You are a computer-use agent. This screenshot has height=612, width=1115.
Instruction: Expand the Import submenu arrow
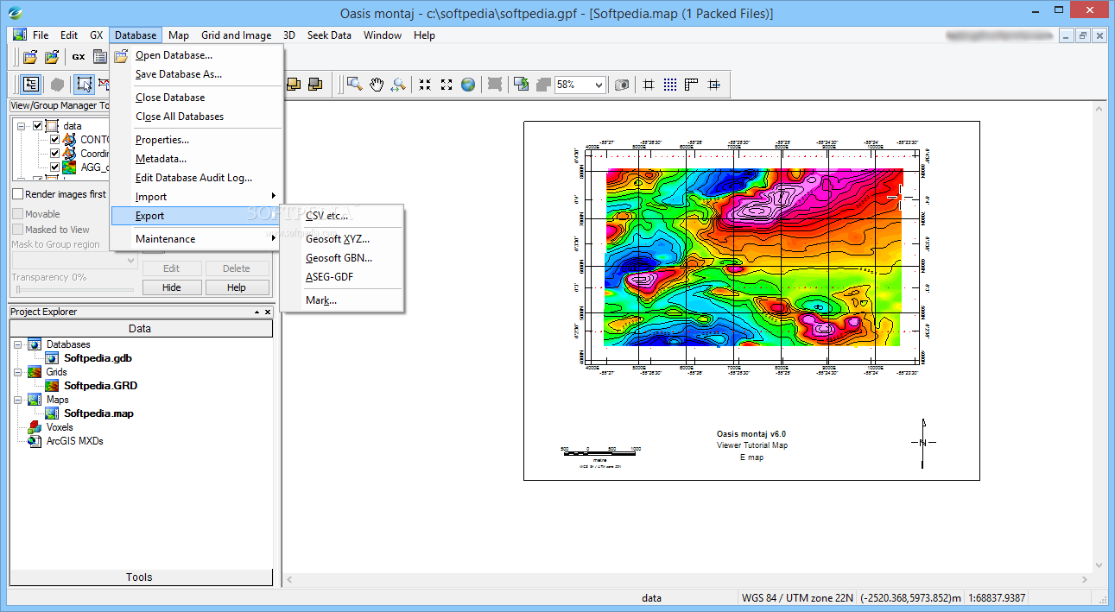[x=274, y=197]
